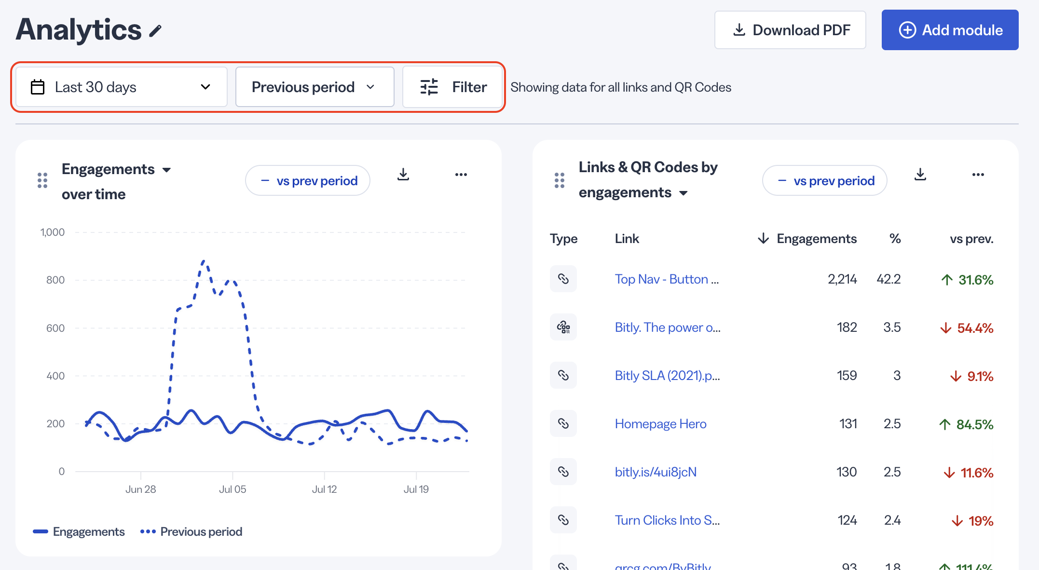1039x570 pixels.
Task: Click the pencil icon beside Analytics title
Action: [155, 31]
